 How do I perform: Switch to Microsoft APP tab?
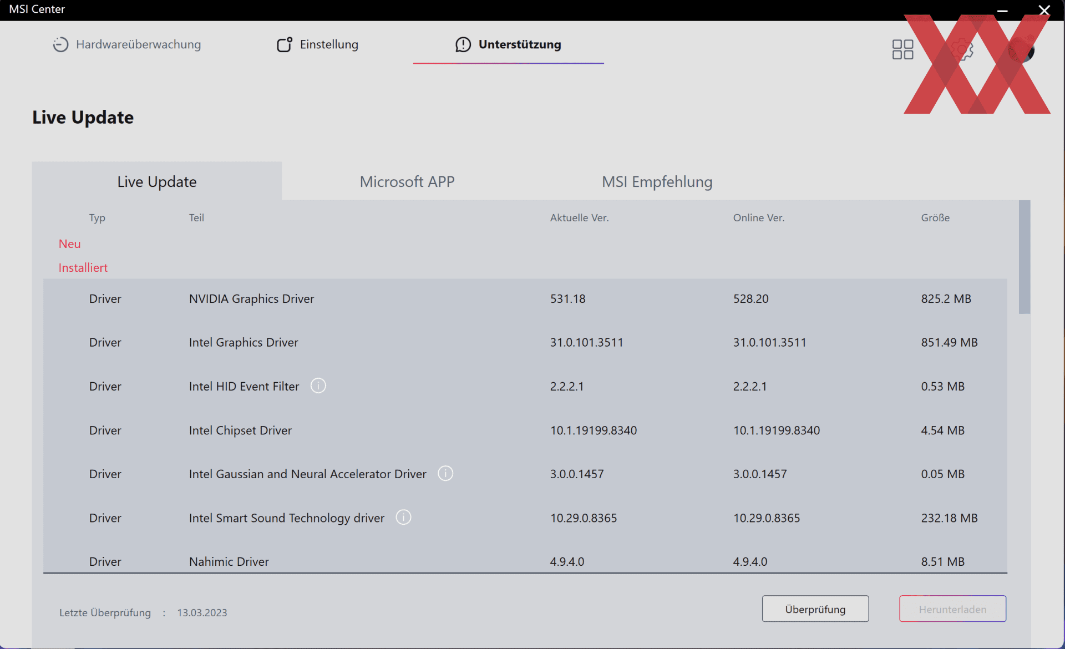pos(407,181)
